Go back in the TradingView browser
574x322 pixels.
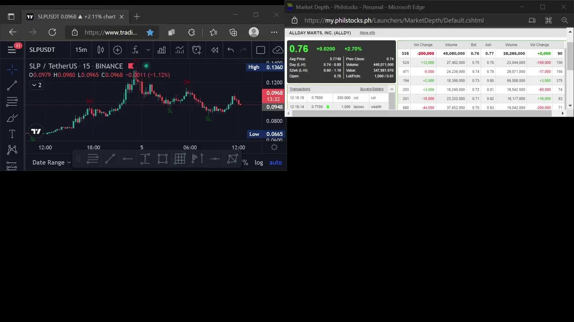pyautogui.click(x=13, y=32)
